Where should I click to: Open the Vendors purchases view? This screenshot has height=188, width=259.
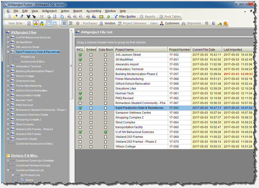point(109,24)
